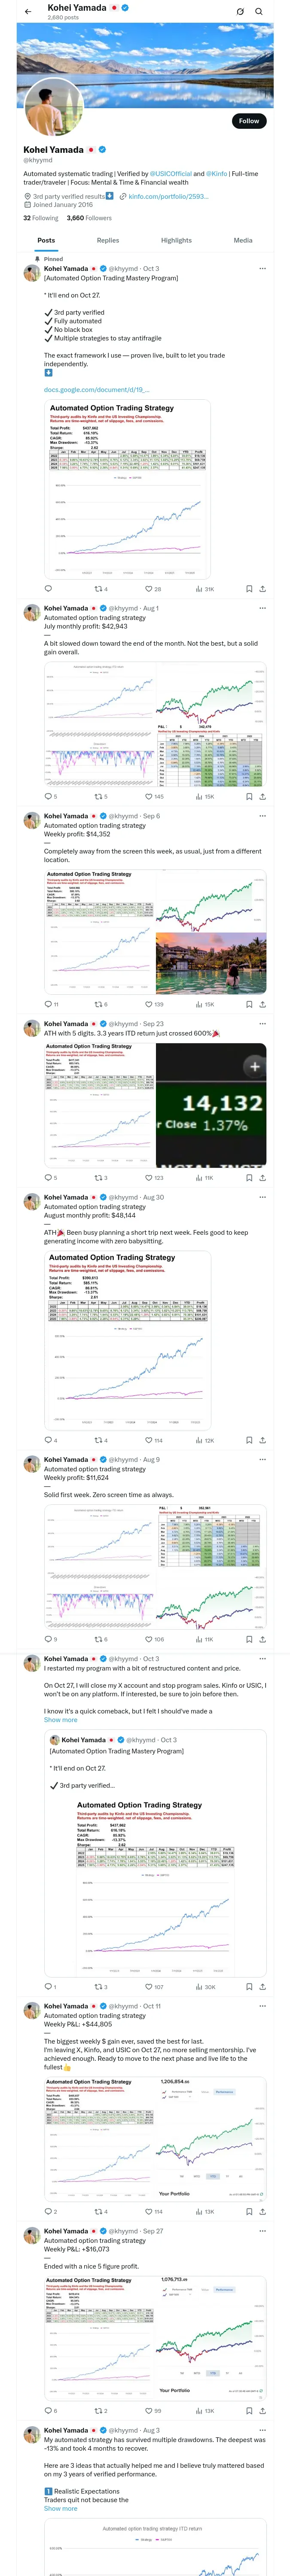
Task: Share the Sep 27 weekly P&L post
Action: 262,2411
